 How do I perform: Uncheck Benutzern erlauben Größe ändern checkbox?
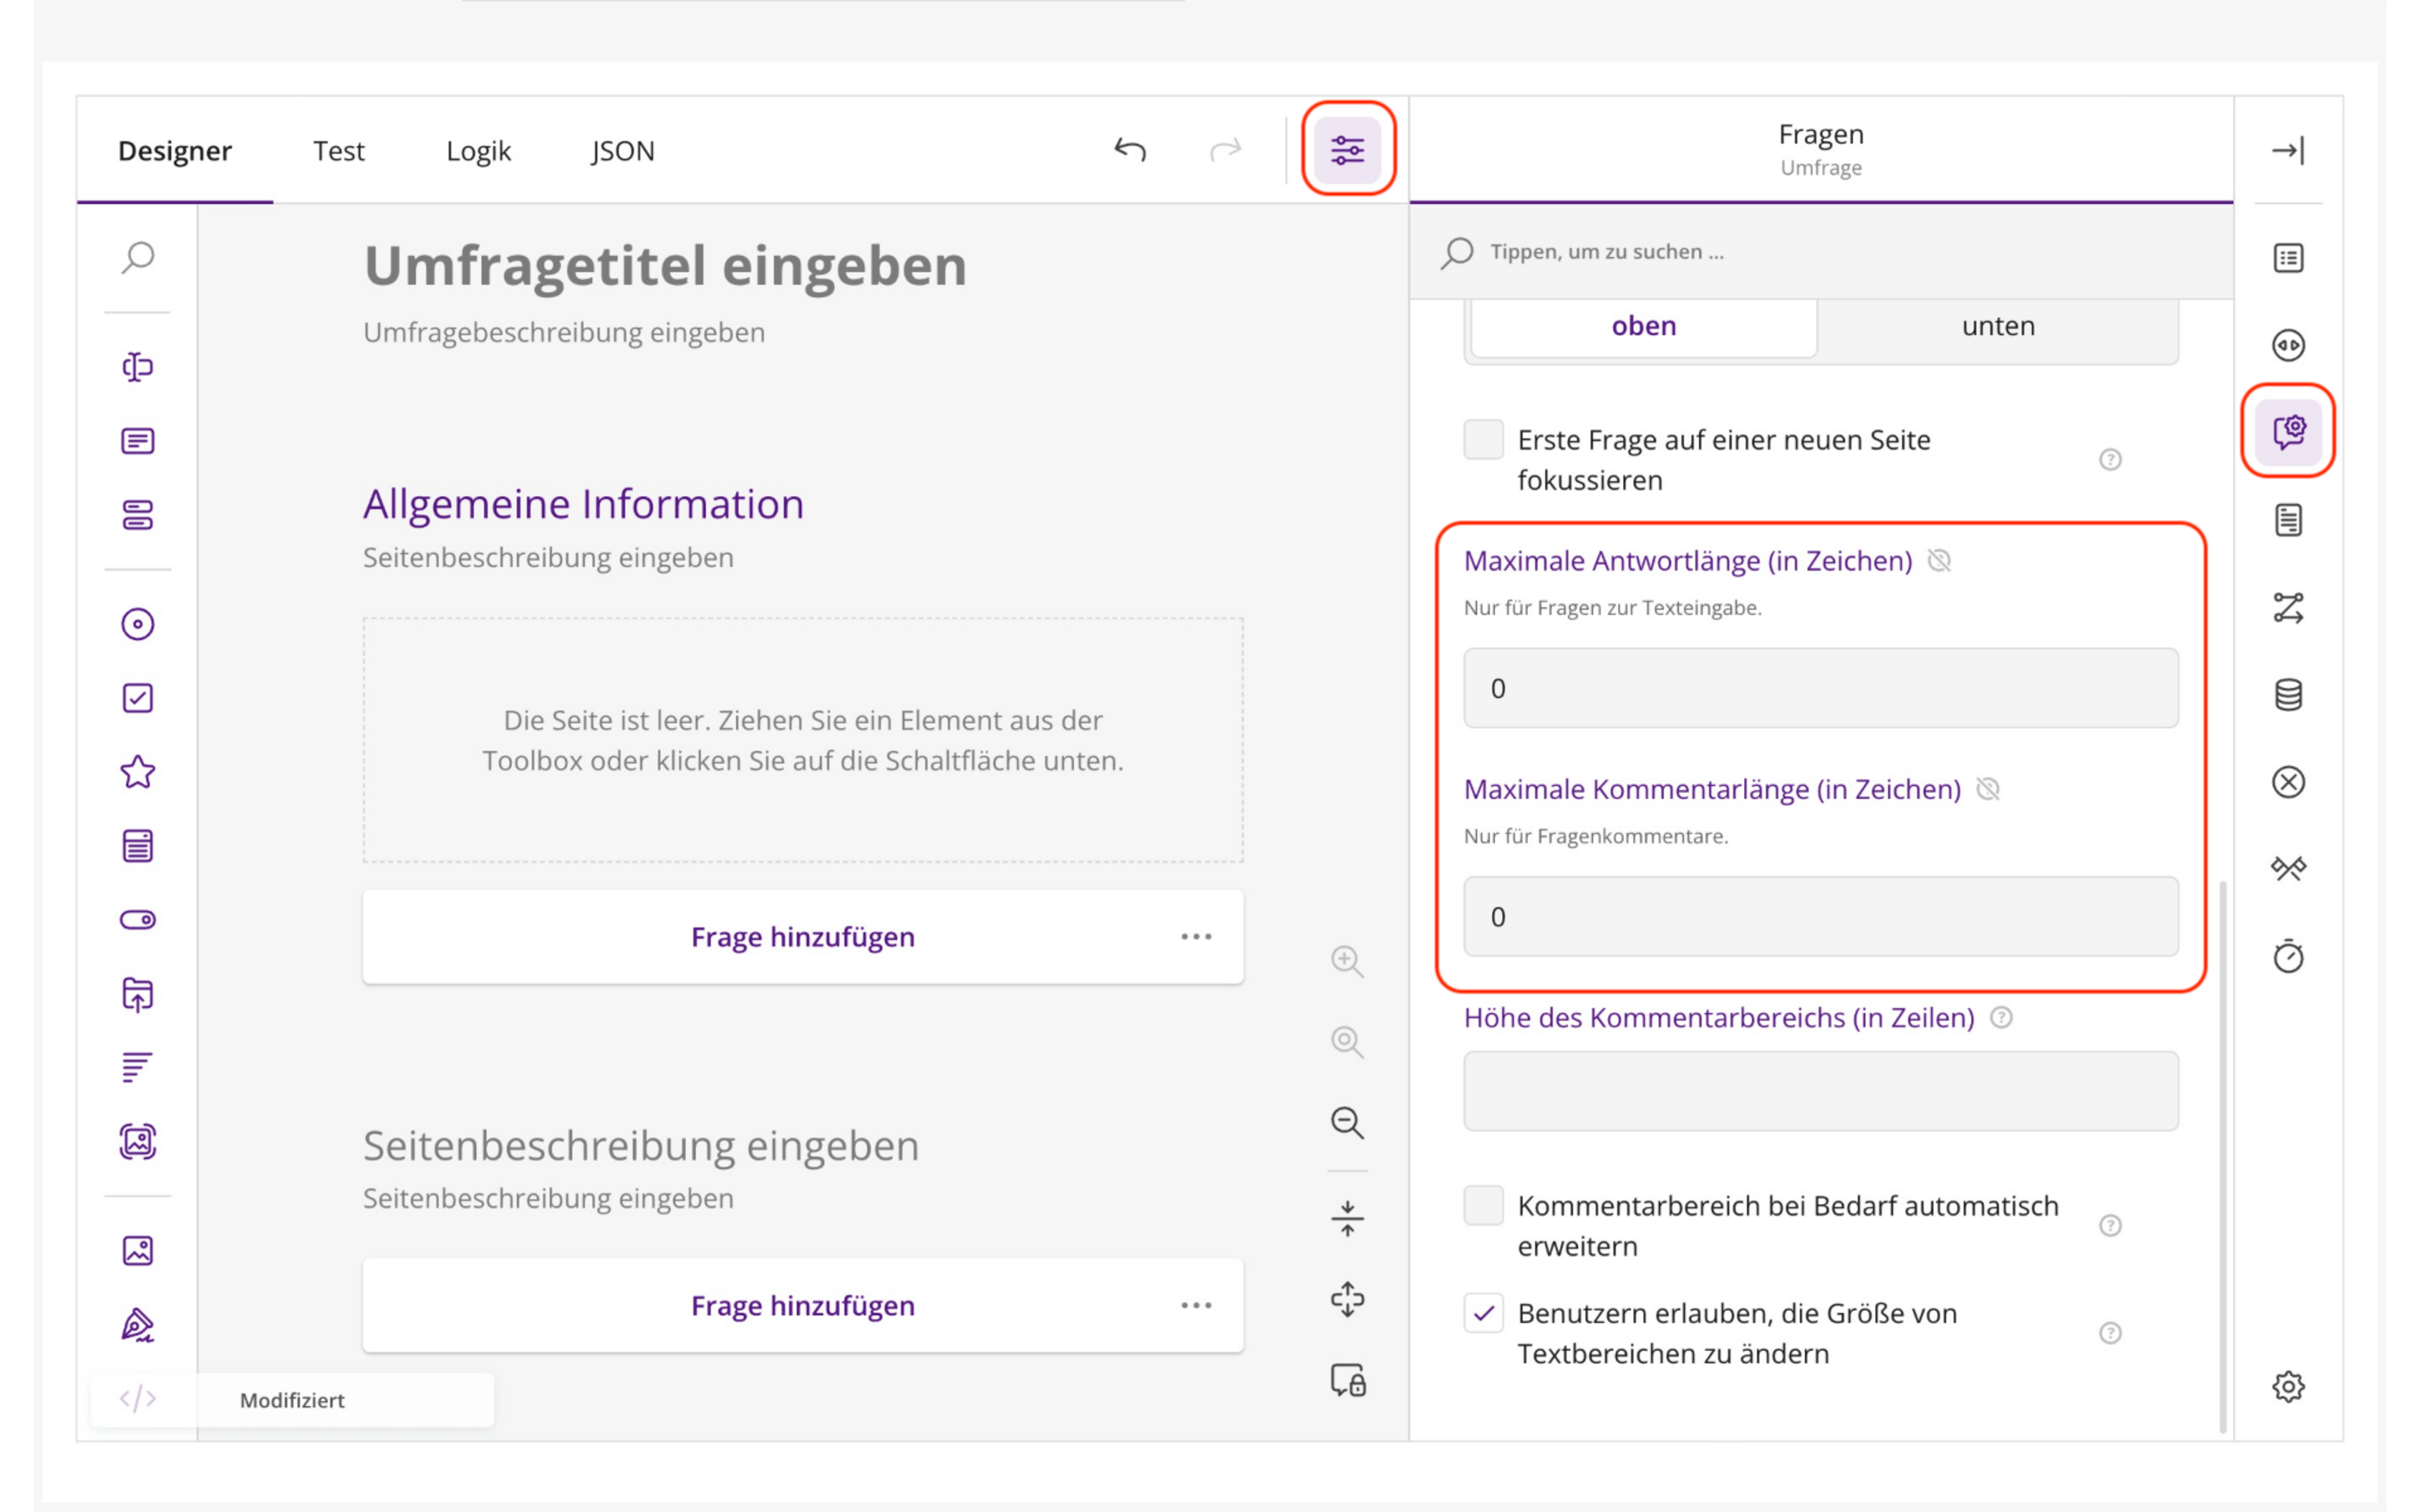pyautogui.click(x=1483, y=1313)
